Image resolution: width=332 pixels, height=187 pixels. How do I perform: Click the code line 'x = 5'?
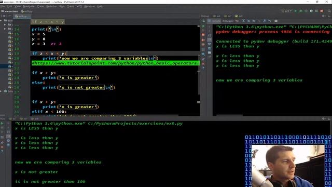click(38, 34)
